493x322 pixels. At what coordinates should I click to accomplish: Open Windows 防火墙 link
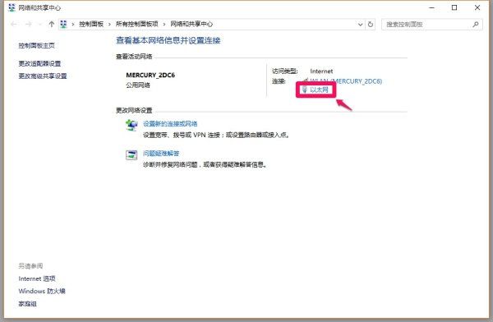(x=42, y=291)
